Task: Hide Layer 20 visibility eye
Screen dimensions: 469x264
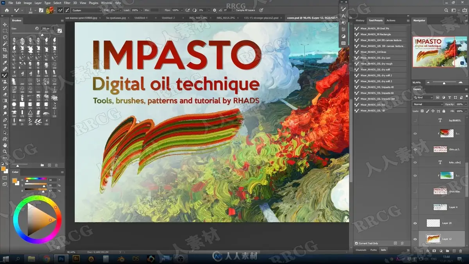Action: click(x=415, y=223)
